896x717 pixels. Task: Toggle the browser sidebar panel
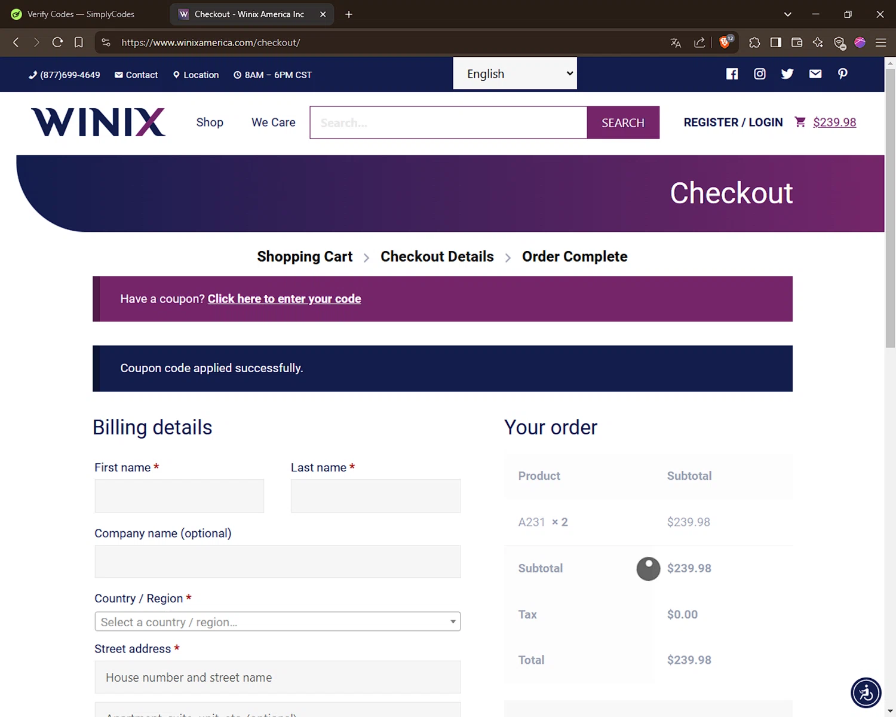[776, 42]
